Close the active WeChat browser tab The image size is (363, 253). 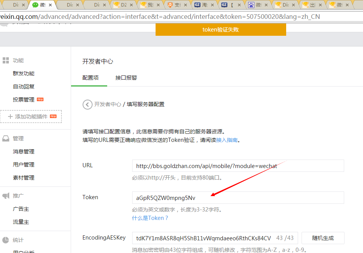coord(50,5)
